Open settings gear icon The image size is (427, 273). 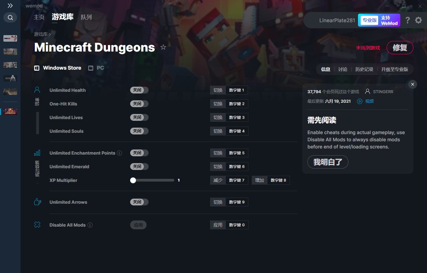point(418,20)
